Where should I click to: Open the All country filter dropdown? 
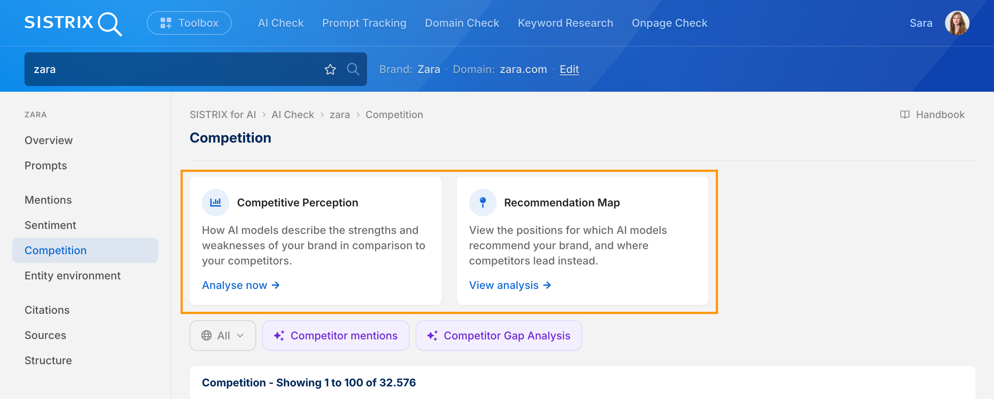tap(223, 336)
